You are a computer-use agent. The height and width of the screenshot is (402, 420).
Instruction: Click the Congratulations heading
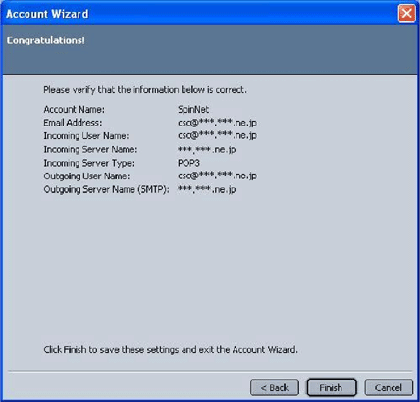pyautogui.click(x=46, y=40)
